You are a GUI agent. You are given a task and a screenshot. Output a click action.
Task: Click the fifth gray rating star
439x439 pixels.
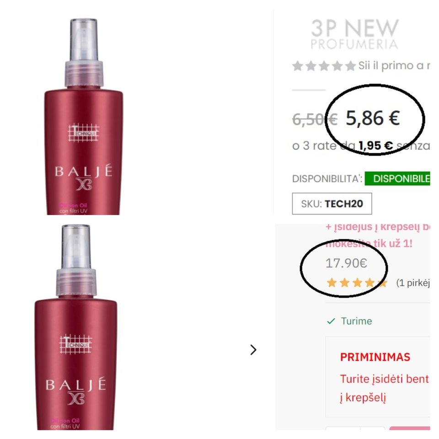(x=350, y=66)
